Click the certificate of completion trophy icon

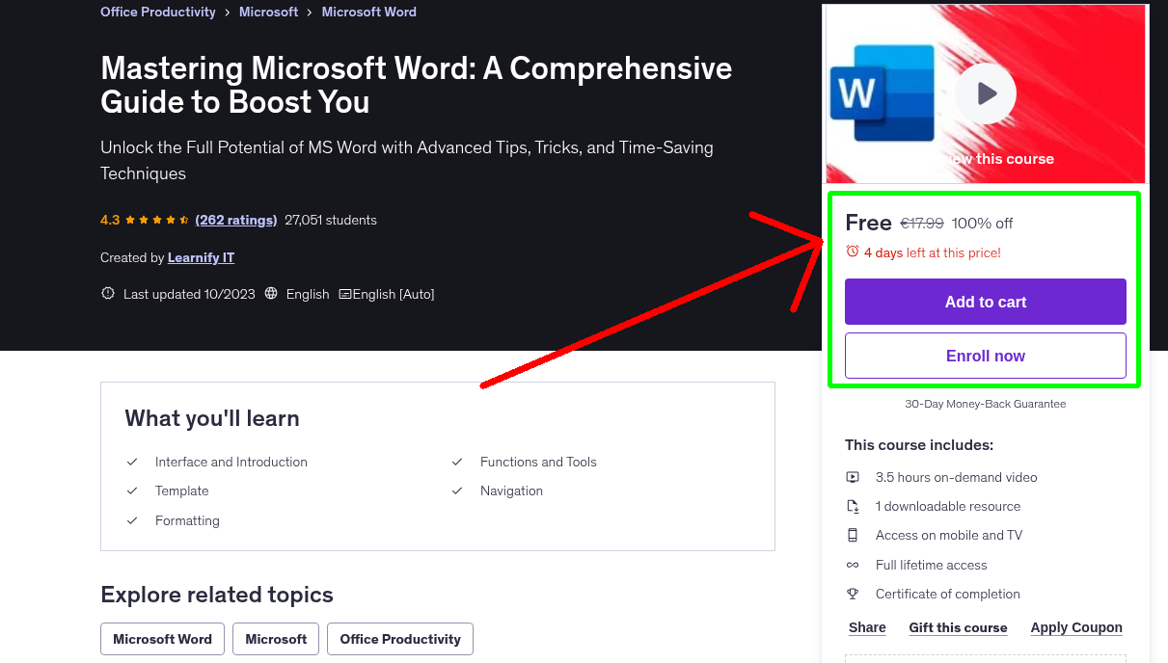(853, 594)
